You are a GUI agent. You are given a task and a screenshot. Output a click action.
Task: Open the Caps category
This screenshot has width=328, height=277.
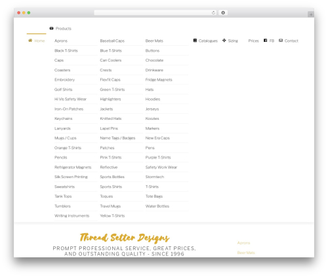pyautogui.click(x=59, y=60)
